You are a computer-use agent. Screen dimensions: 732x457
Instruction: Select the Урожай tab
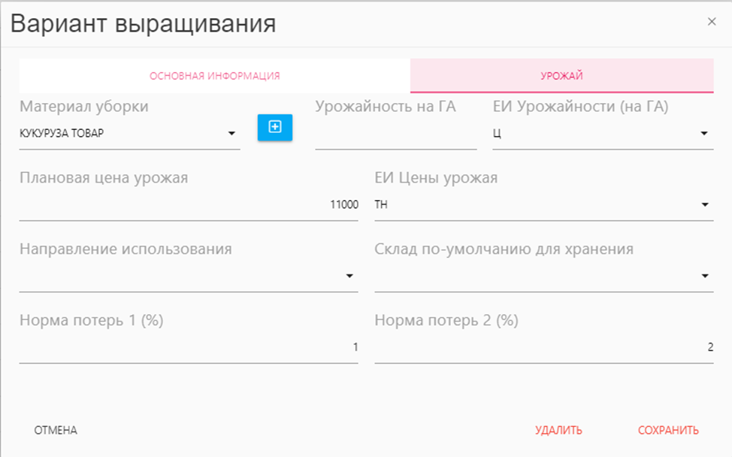[x=561, y=76]
